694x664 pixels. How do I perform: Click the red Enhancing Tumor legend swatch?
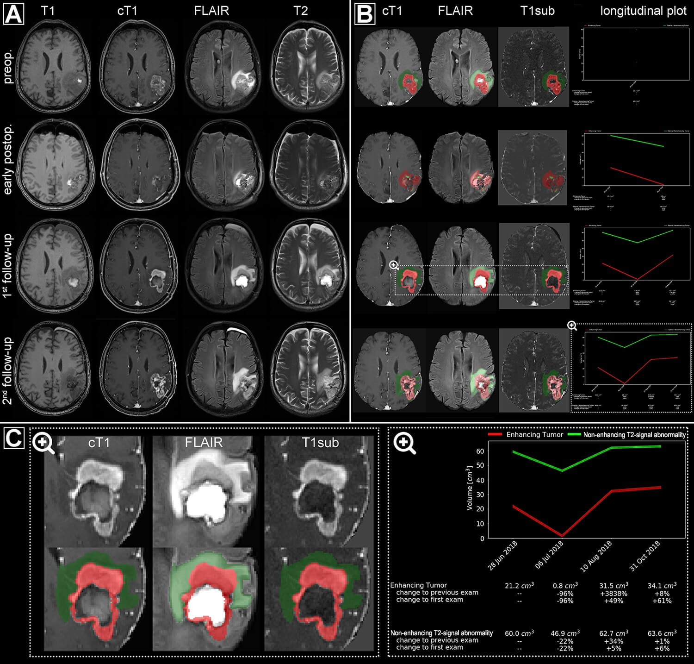[495, 435]
